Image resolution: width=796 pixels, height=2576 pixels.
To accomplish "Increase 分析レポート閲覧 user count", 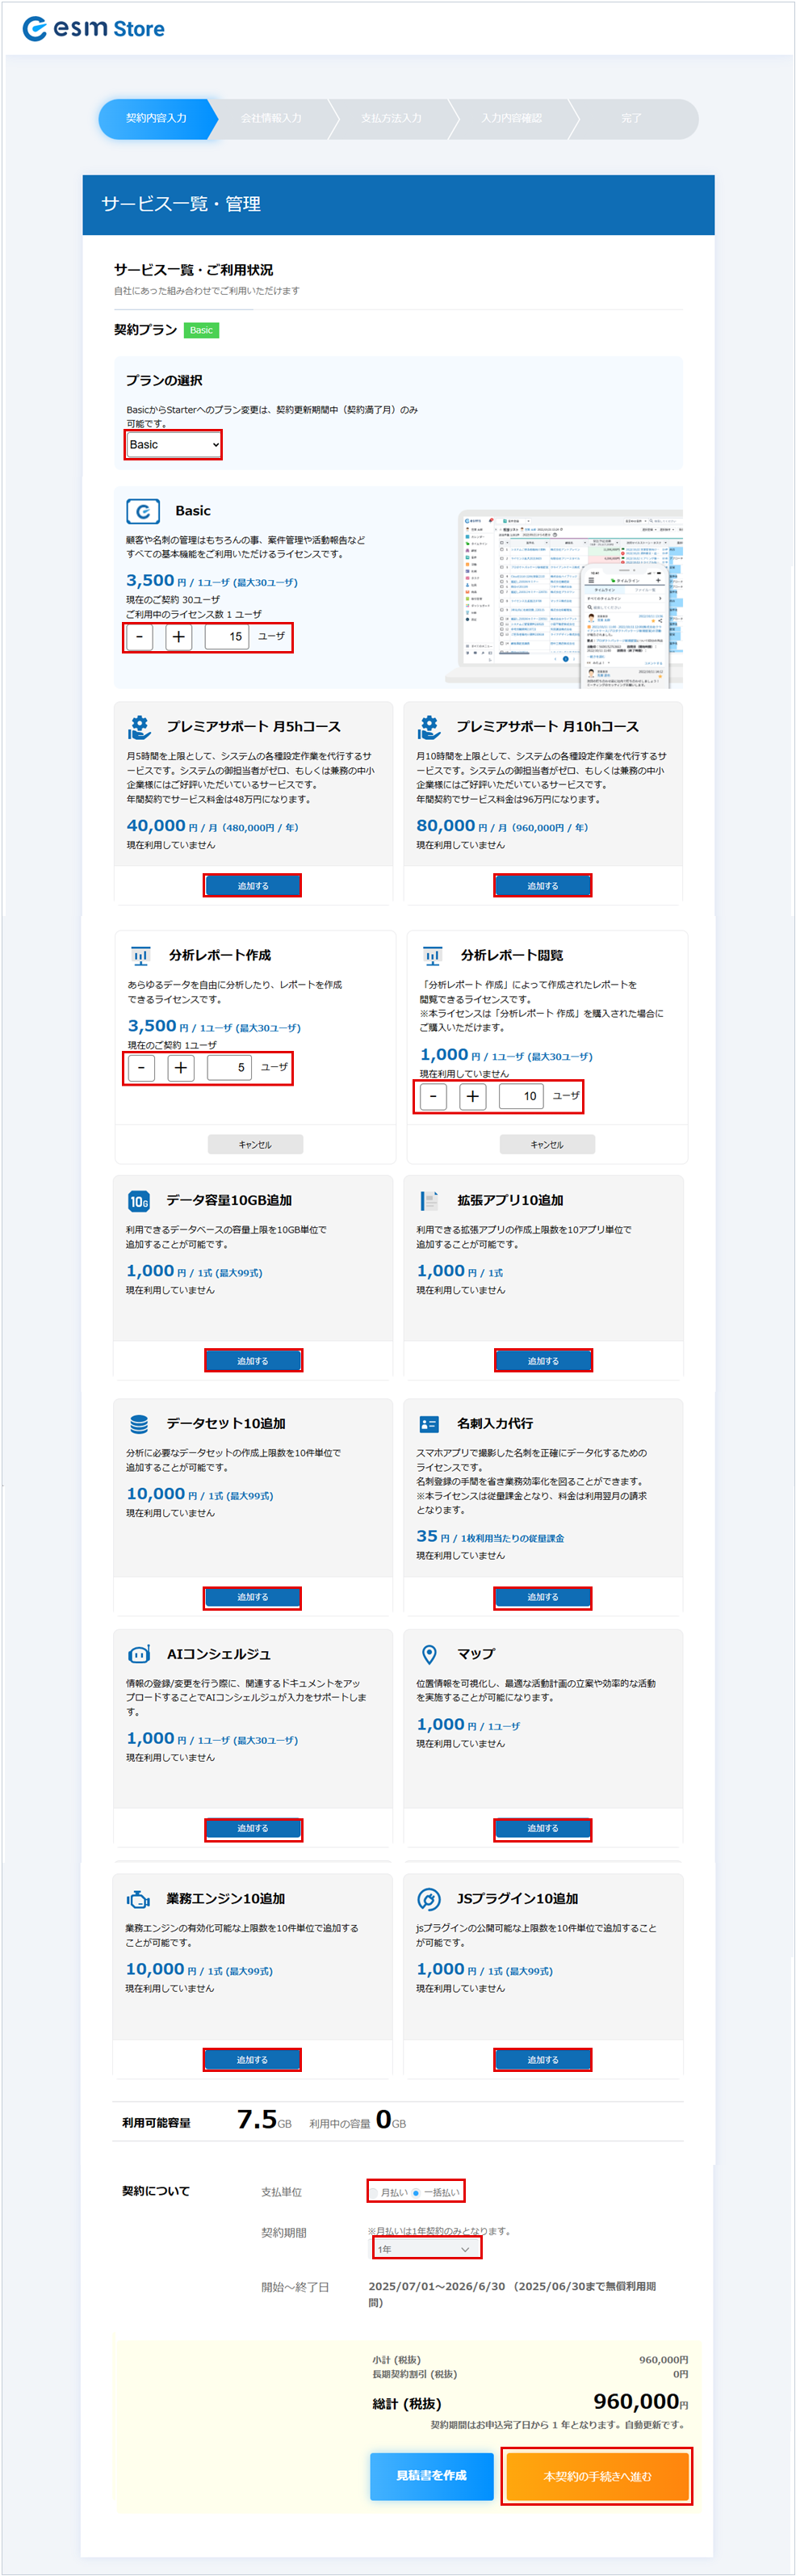I will [472, 1097].
